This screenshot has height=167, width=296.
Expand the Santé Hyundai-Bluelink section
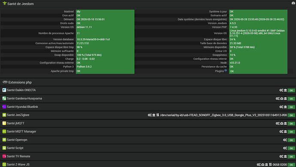point(148,107)
